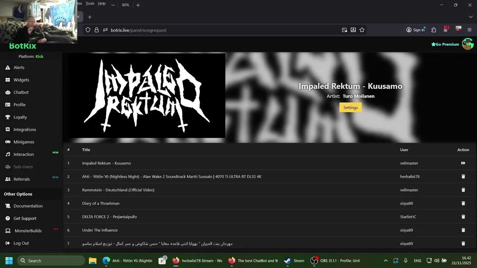Open the Firefox hamburger application menu
The image size is (477, 268).
point(470,30)
